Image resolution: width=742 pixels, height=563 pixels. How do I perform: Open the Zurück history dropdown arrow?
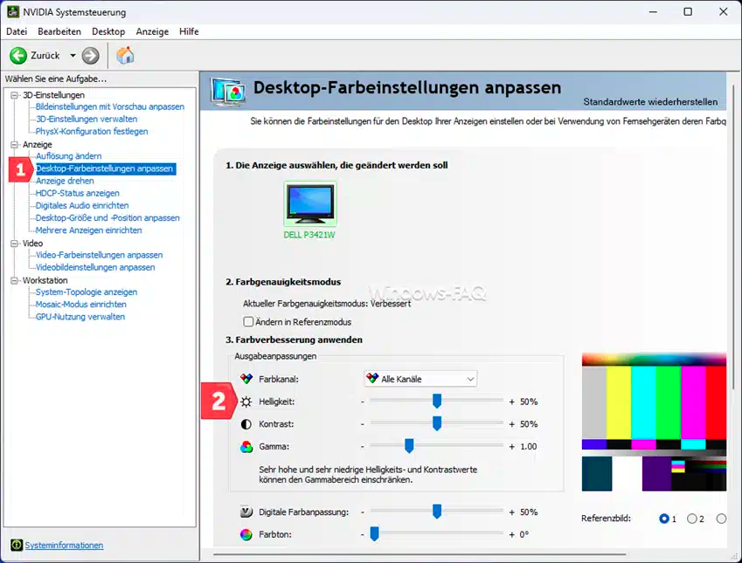coord(73,55)
